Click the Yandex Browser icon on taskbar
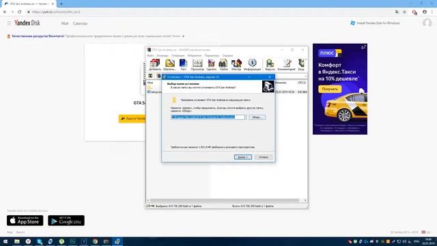 click(x=28, y=241)
